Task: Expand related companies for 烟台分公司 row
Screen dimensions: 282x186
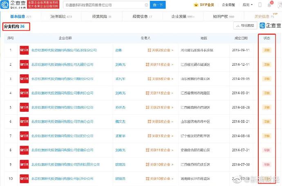Action: click(x=161, y=79)
